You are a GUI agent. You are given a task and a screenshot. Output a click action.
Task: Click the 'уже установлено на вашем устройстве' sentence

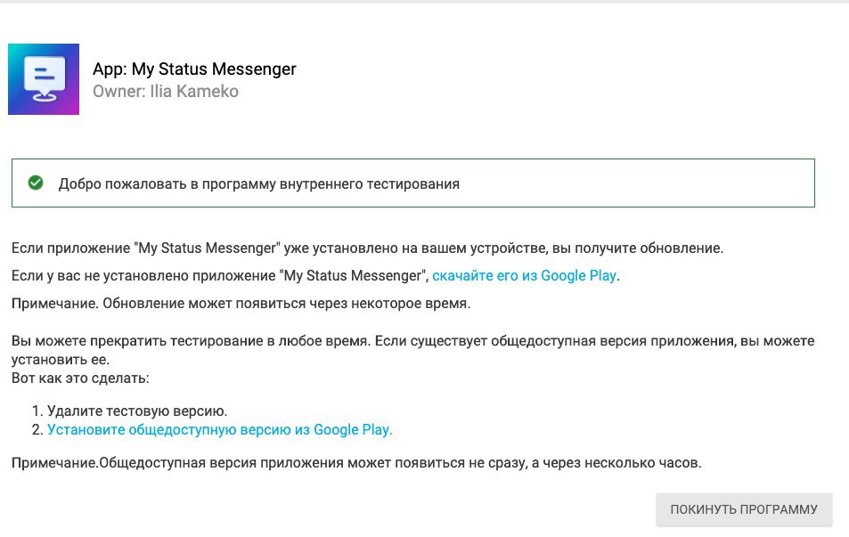(x=367, y=248)
